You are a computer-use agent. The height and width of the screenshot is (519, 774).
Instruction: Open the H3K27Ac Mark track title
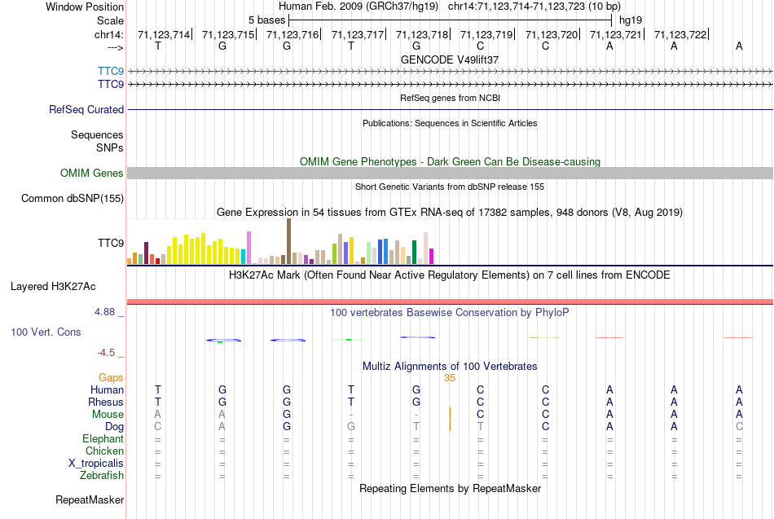click(x=450, y=275)
